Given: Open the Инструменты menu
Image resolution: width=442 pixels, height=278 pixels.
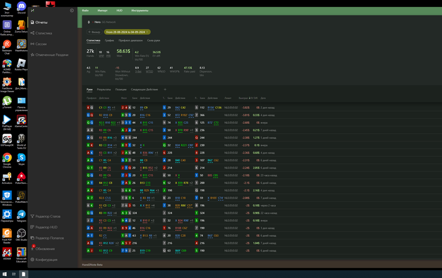Looking at the screenshot, I should (x=140, y=11).
